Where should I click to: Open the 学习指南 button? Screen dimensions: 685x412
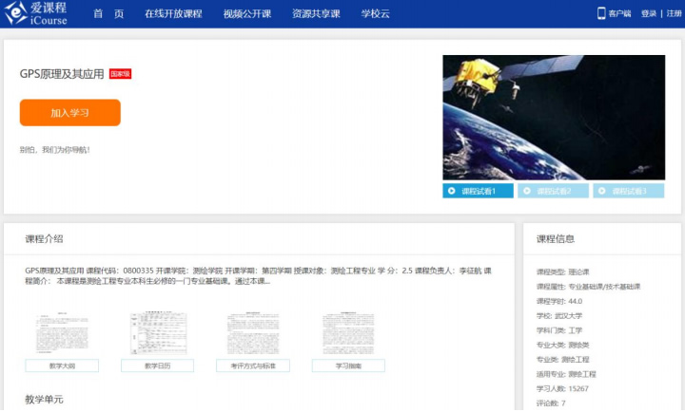tap(348, 365)
